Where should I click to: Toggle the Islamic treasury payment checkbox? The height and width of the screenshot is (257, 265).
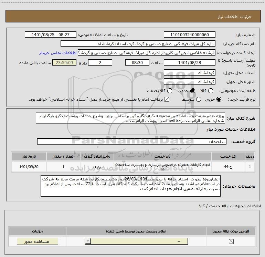click(167, 99)
